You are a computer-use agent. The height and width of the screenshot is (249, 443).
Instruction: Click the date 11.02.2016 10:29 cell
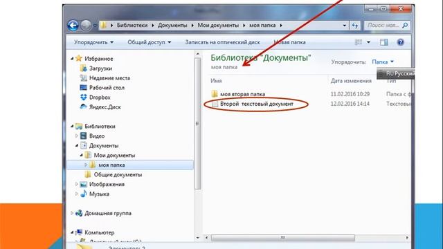(350, 94)
